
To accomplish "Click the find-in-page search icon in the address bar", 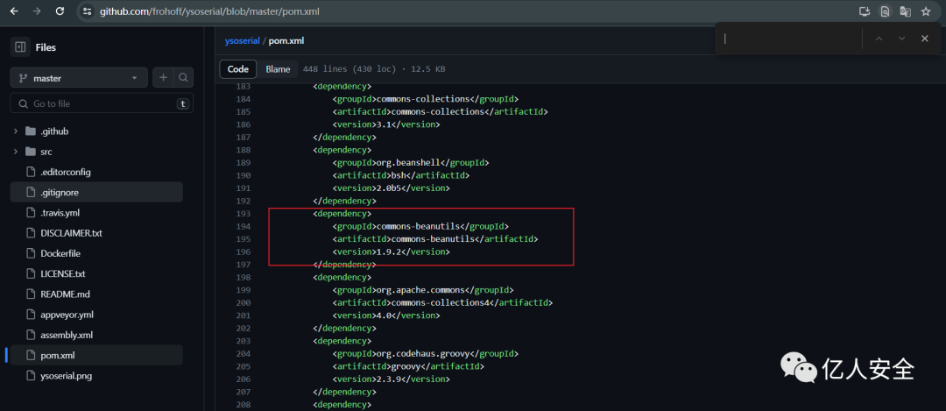I will pos(885,11).
